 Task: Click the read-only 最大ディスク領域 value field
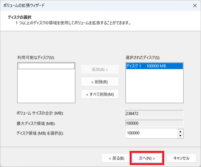pyautogui.click(x=154, y=123)
